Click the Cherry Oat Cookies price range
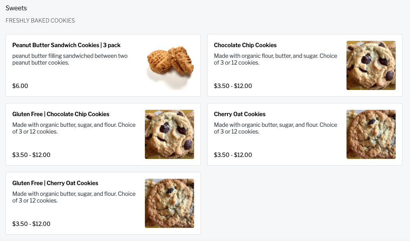 click(x=233, y=155)
